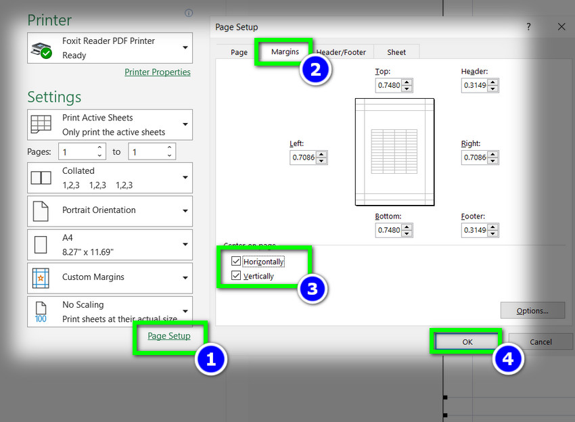Screen dimensions: 575x422
Task: Expand the Custom Margins dropdown
Action: pyautogui.click(x=185, y=278)
